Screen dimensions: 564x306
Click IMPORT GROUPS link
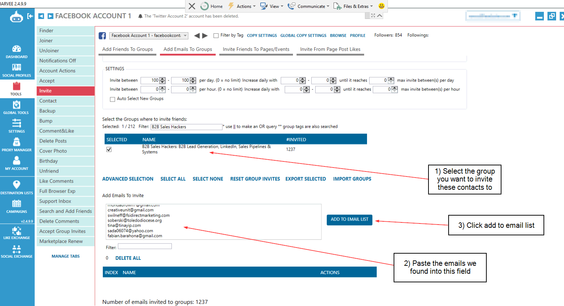coord(352,179)
